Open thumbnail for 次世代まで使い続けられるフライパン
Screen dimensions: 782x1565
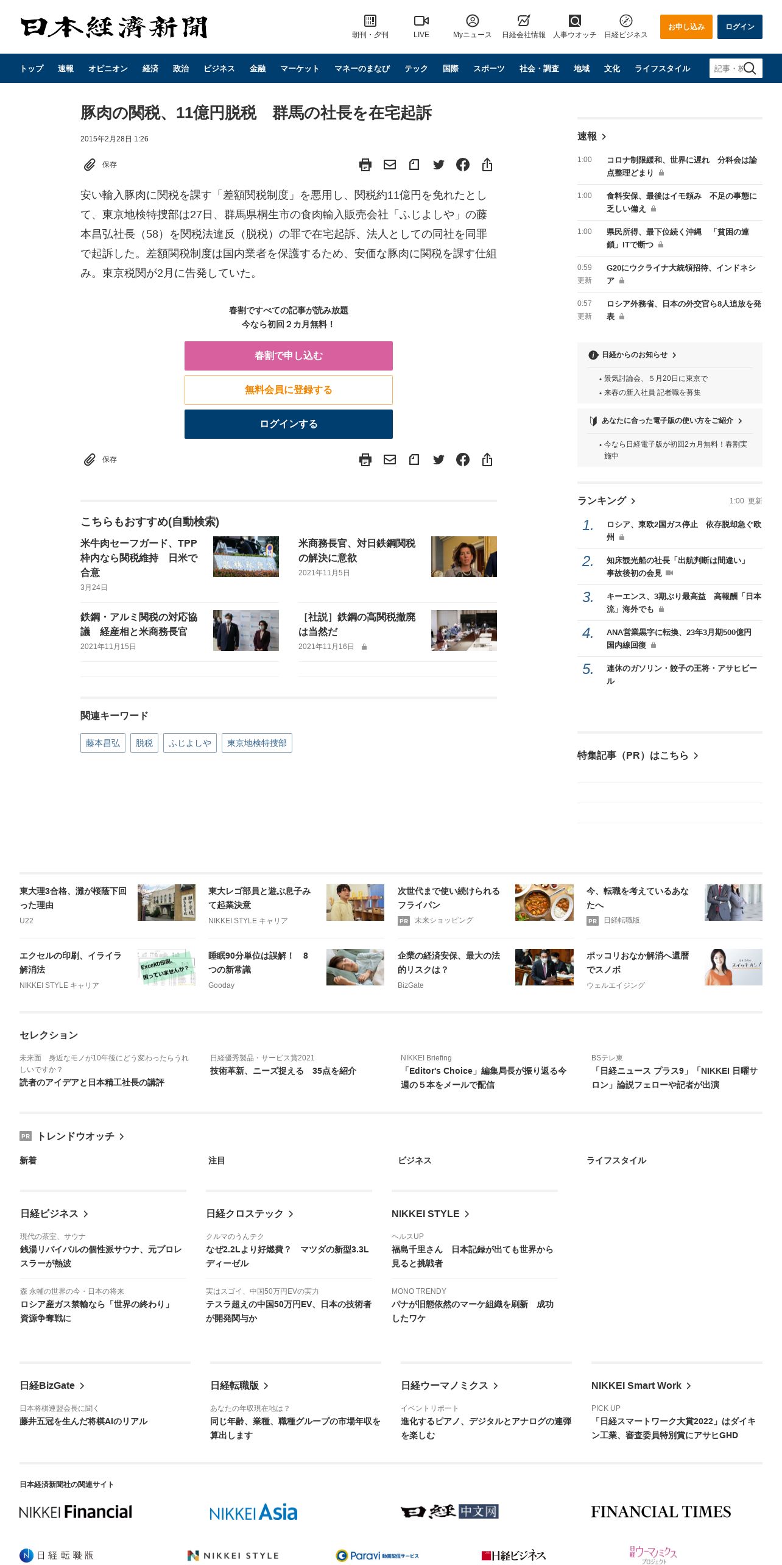(544, 903)
